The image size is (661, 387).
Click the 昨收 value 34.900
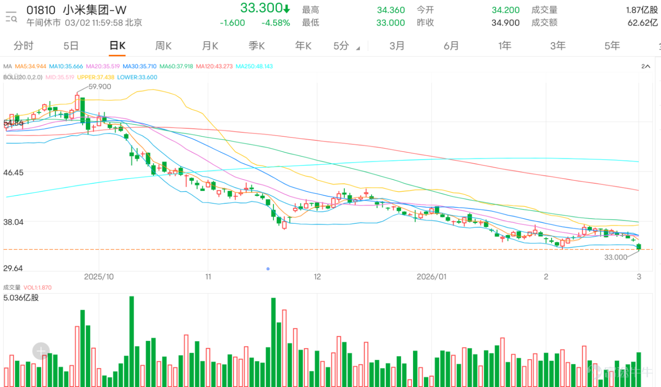(506, 23)
